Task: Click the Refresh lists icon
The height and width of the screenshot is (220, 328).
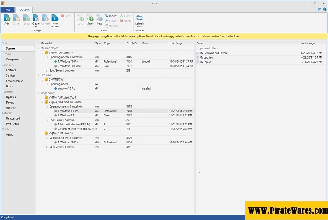Action: 140,18
